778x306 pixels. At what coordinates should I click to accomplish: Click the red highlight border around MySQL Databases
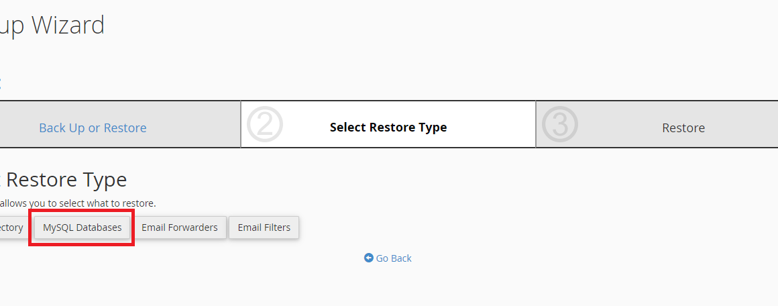82,211
